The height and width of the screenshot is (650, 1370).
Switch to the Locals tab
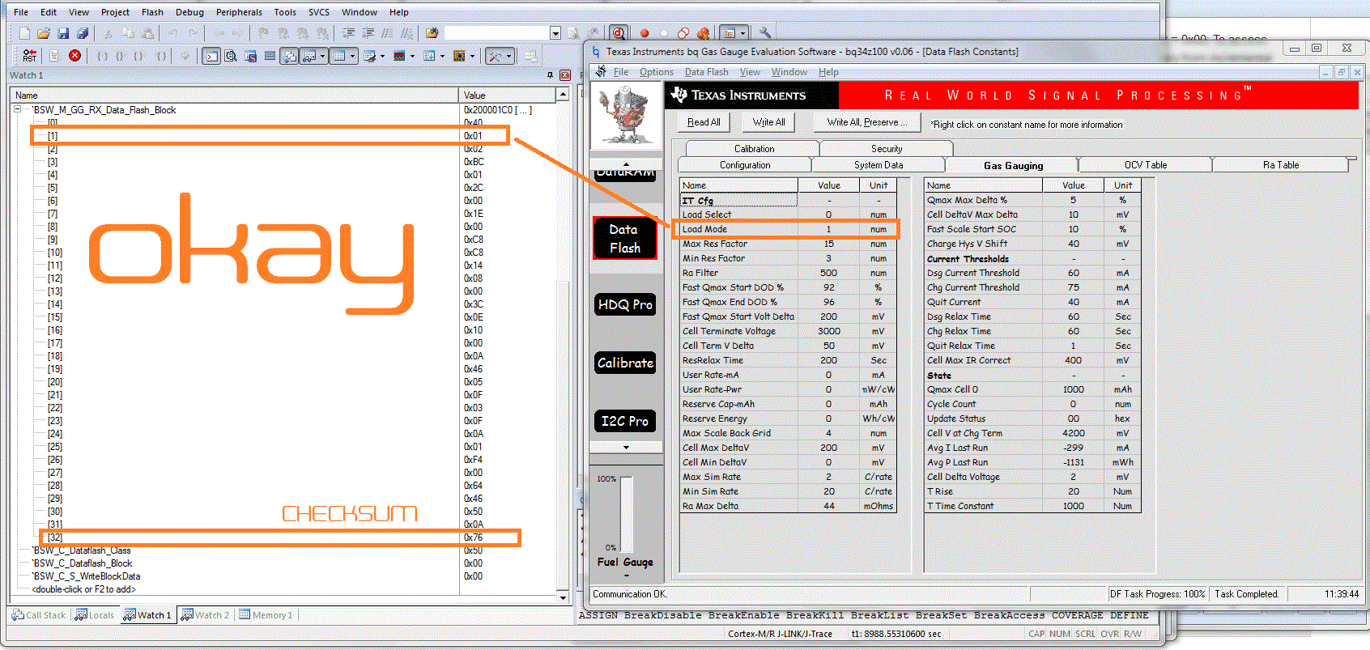pyautogui.click(x=95, y=615)
